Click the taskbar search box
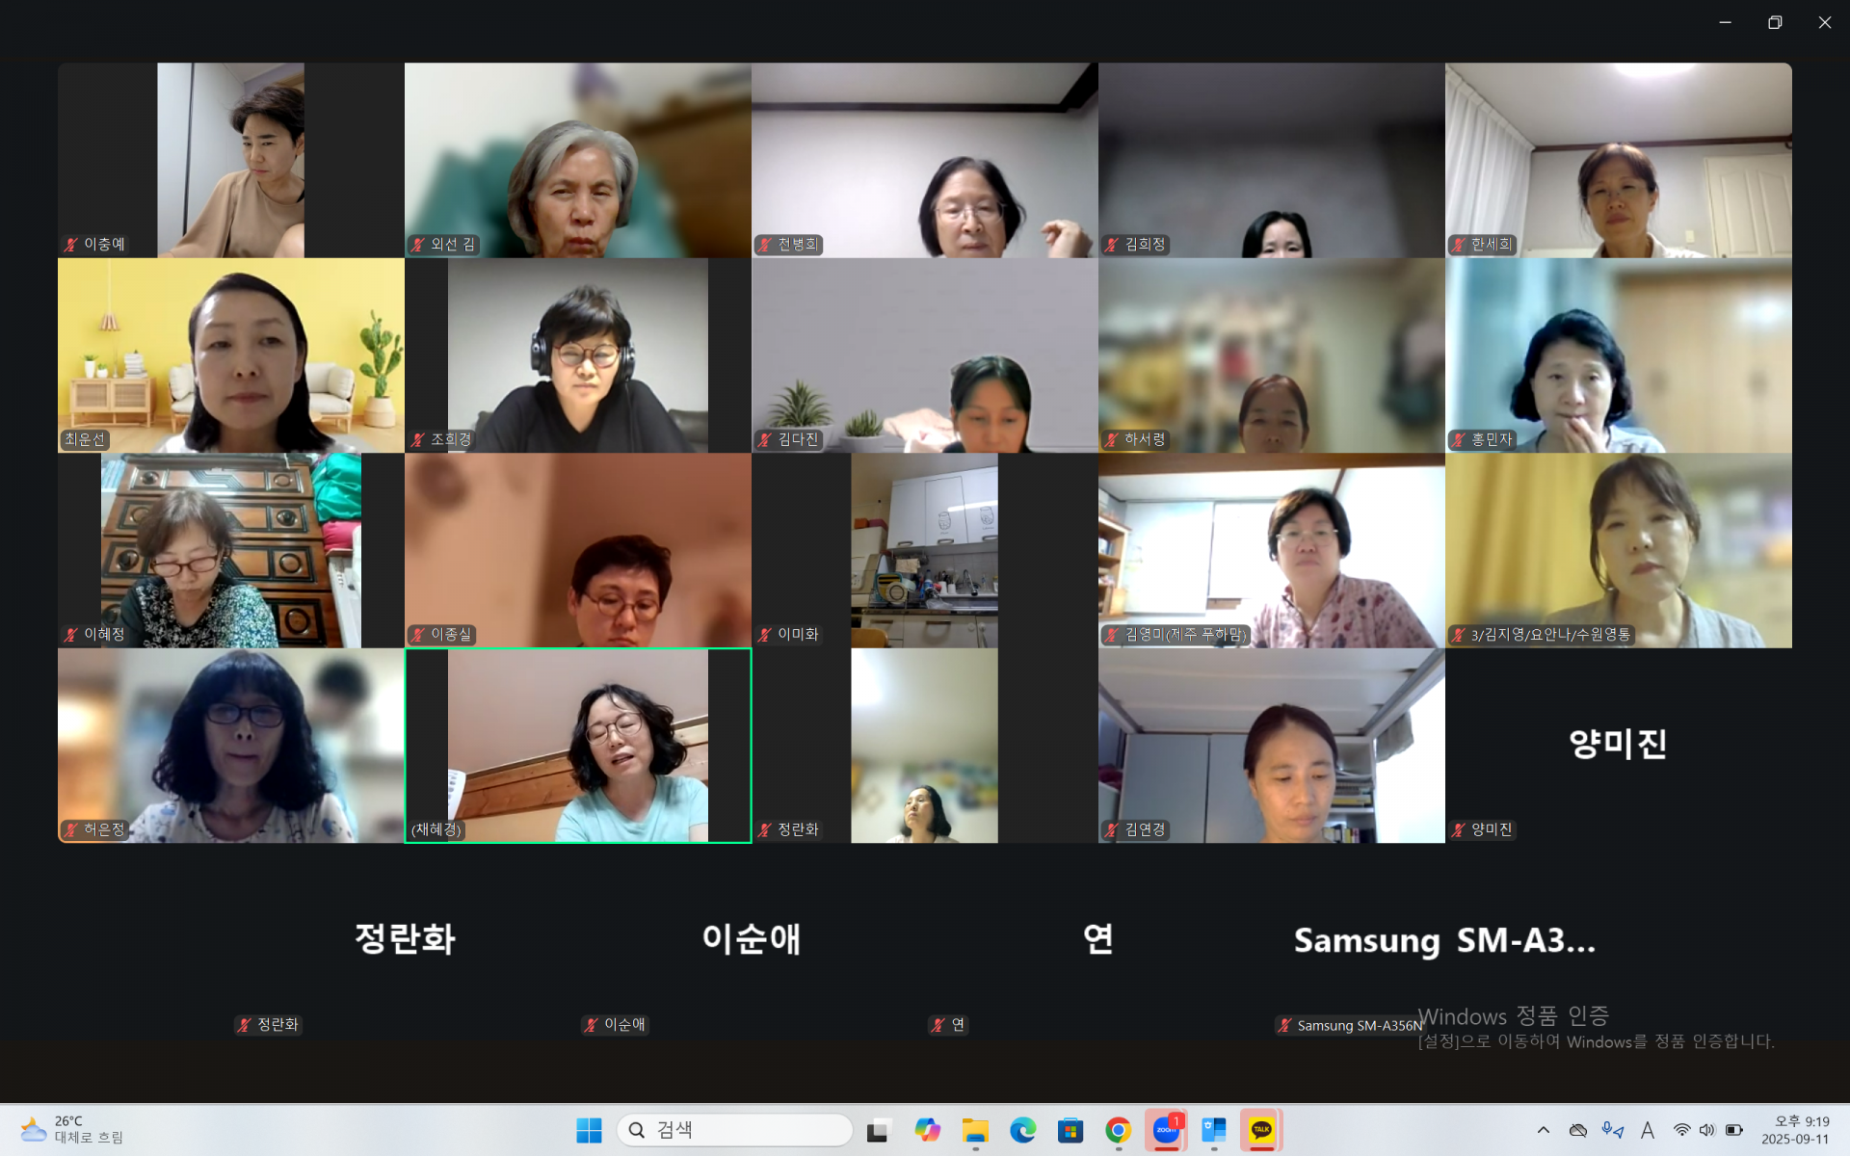The width and height of the screenshot is (1850, 1156). (735, 1130)
